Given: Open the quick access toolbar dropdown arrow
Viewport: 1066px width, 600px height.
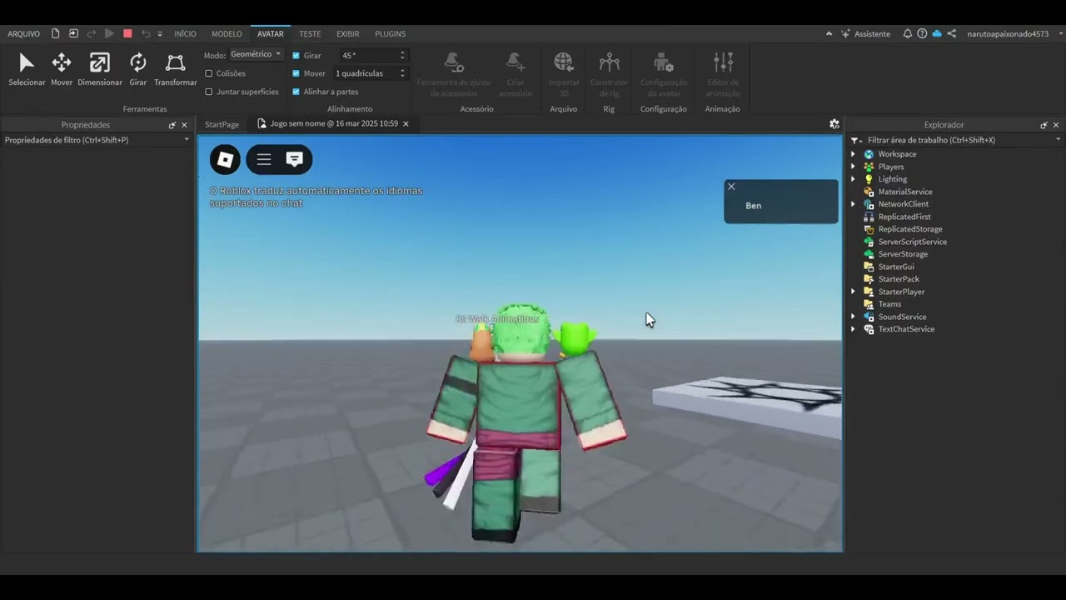Looking at the screenshot, I should (x=160, y=34).
